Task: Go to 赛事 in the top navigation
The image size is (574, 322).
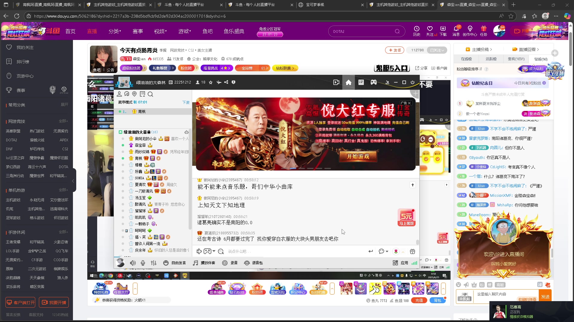Action: click(138, 31)
